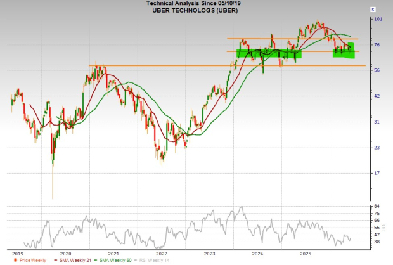
Task: Click the 42 price axis label
Action: [x=377, y=96]
